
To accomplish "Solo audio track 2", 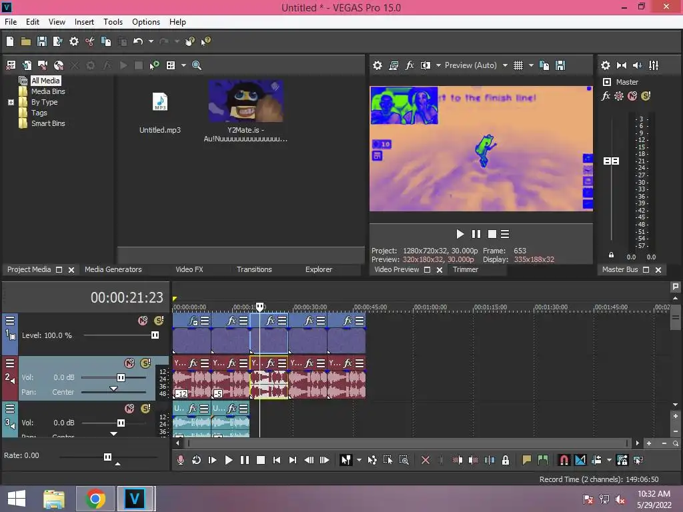I will (145, 363).
